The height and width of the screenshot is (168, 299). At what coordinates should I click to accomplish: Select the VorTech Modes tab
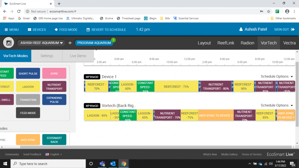click(x=16, y=56)
